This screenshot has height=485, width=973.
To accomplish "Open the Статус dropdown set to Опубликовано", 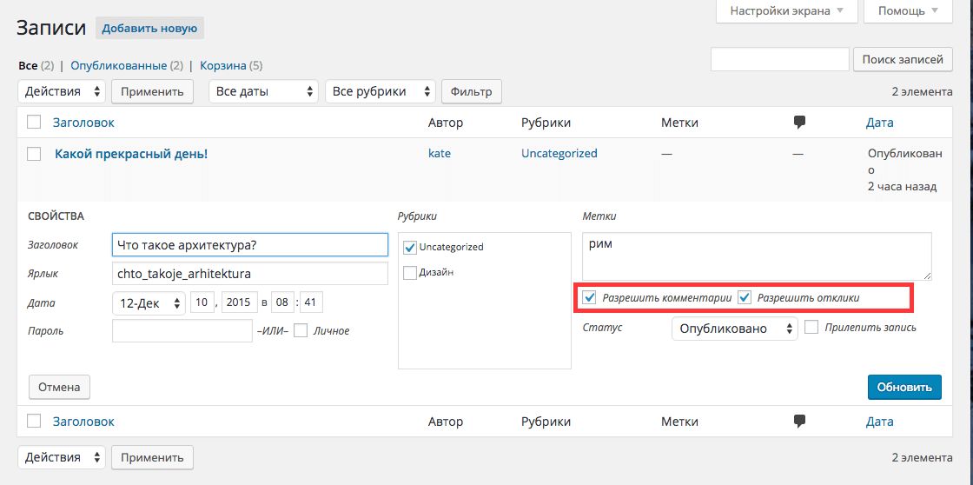I will pyautogui.click(x=734, y=329).
